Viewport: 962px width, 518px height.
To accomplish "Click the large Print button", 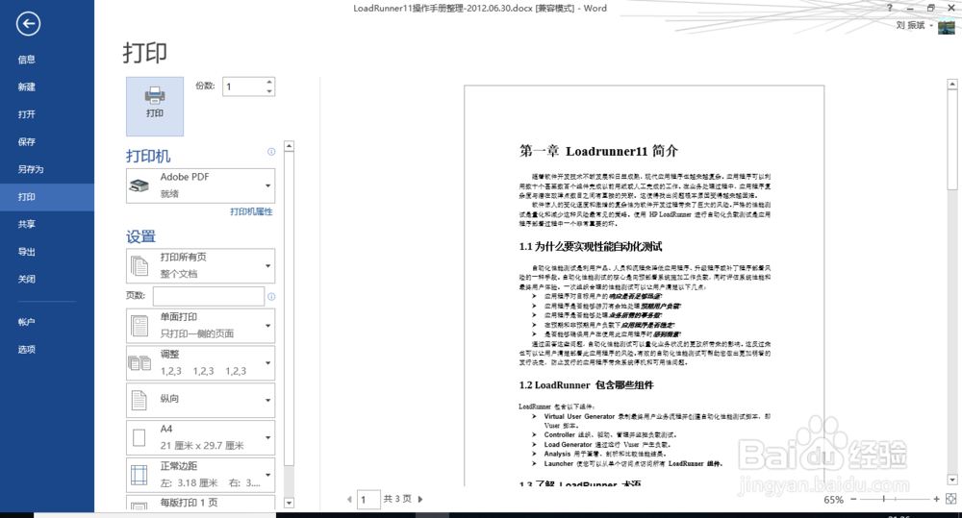I will [x=155, y=106].
